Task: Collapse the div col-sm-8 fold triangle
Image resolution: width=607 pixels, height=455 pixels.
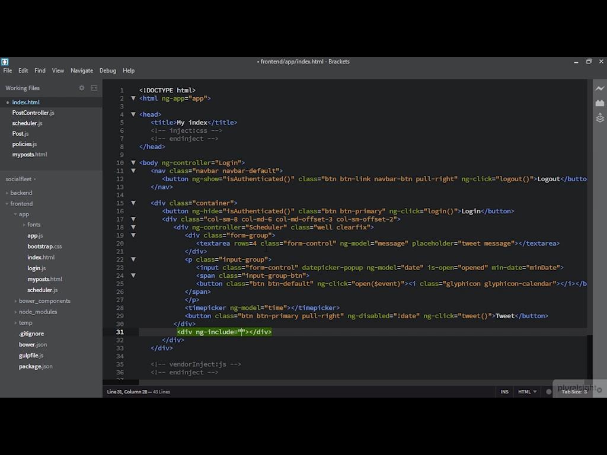Action: click(x=133, y=219)
